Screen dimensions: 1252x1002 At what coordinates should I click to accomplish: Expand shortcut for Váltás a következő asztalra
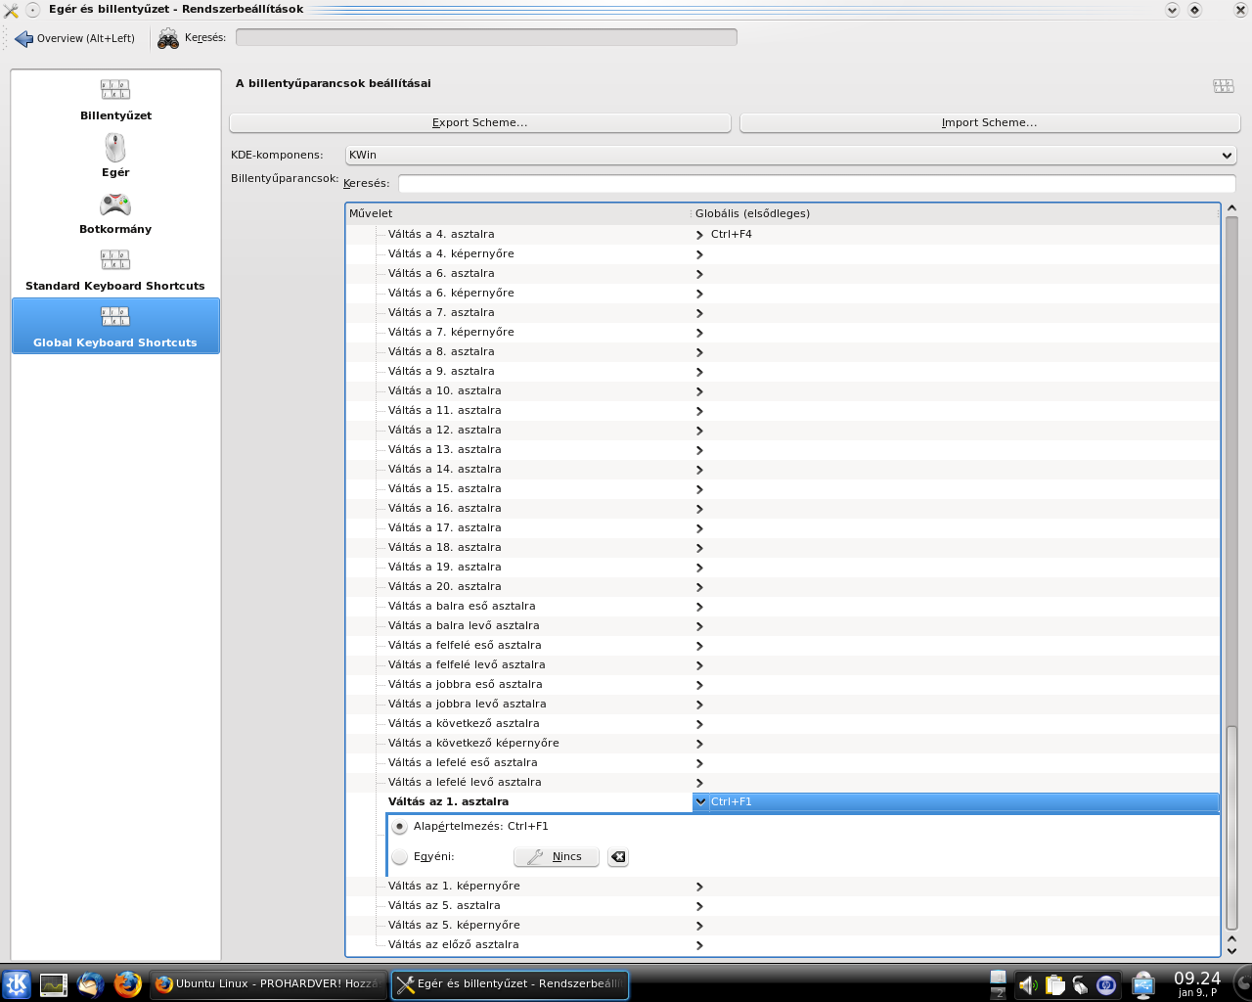pos(699,724)
